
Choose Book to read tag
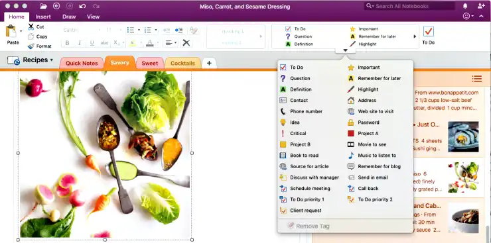point(305,156)
